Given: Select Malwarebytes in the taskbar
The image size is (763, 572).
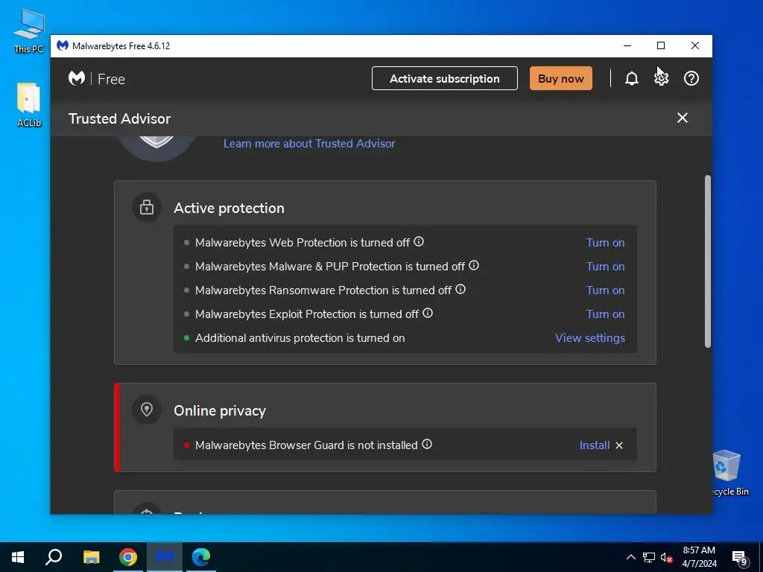Looking at the screenshot, I should 165,557.
